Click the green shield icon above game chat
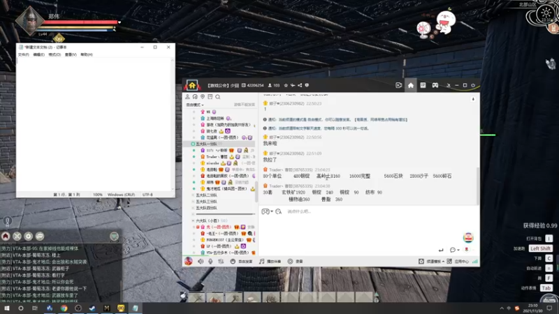 (114, 236)
